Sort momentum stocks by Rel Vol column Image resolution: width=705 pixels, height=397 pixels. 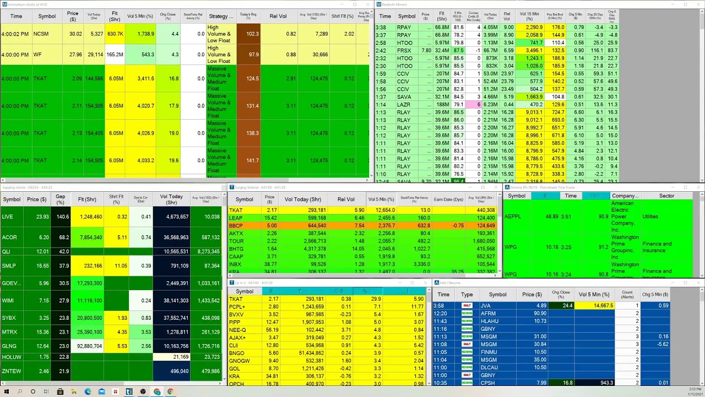pyautogui.click(x=278, y=16)
